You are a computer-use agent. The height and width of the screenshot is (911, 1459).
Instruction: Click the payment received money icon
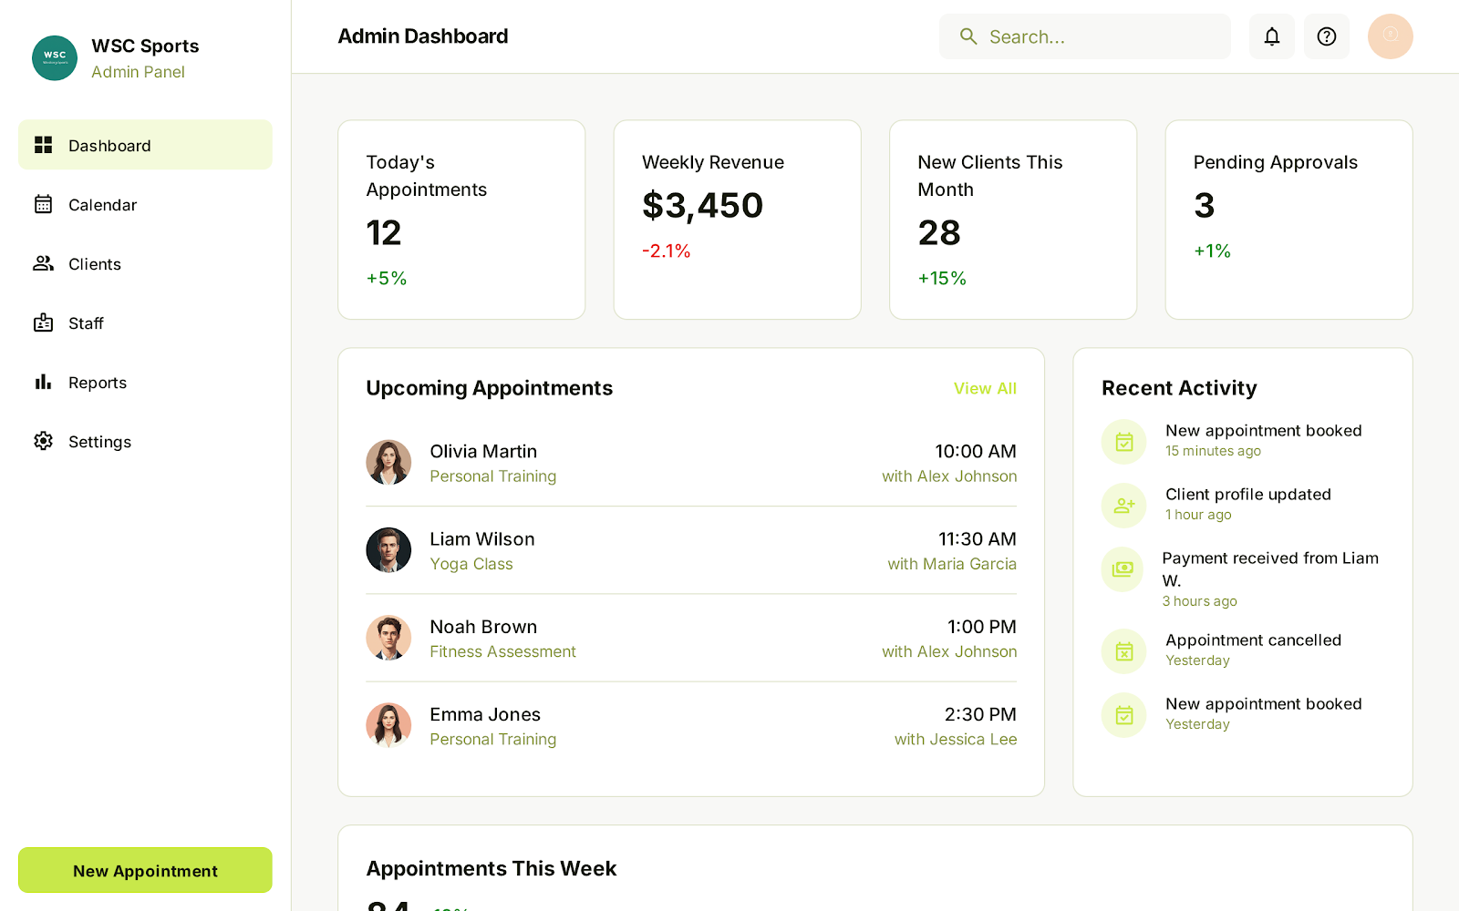point(1123,569)
